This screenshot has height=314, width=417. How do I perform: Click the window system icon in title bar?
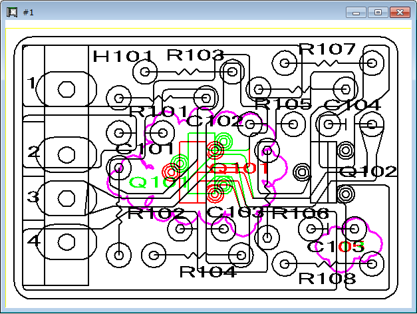[x=11, y=12]
